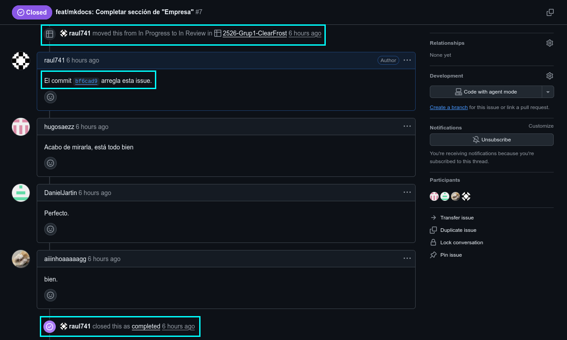This screenshot has width=567, height=340.
Task: Click Create a branch link
Action: point(448,107)
